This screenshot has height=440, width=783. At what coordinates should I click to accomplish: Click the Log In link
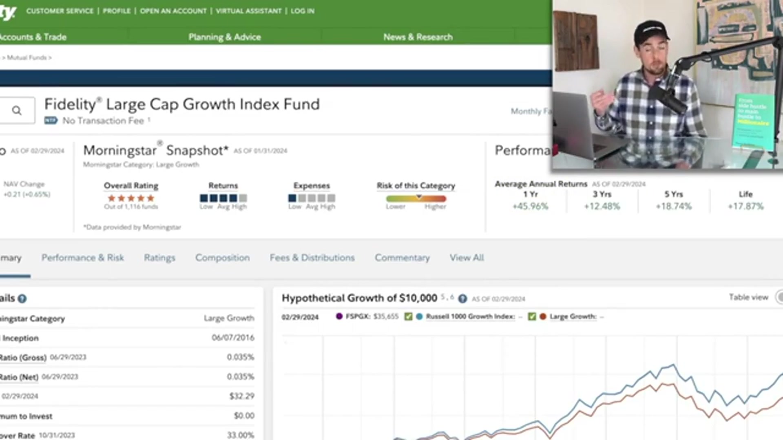pos(303,11)
